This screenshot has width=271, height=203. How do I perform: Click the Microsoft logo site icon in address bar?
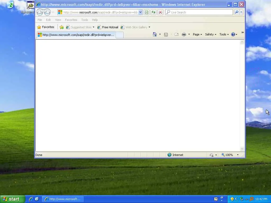pyautogui.click(x=60, y=12)
